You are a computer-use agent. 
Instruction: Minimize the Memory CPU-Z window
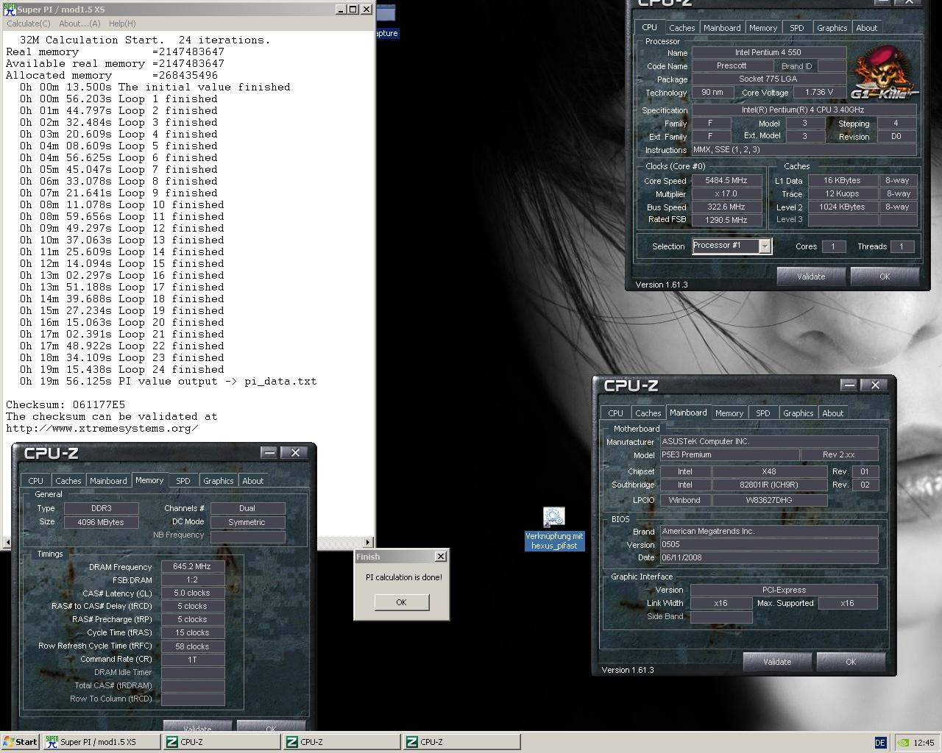(269, 453)
